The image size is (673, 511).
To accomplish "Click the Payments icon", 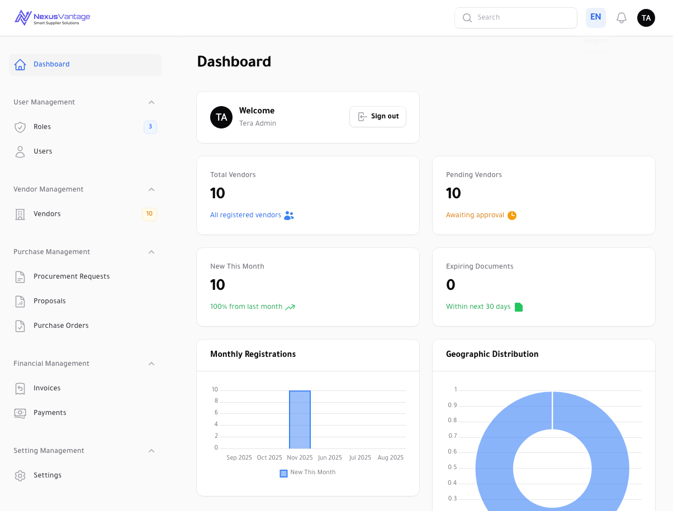I will click(x=21, y=413).
